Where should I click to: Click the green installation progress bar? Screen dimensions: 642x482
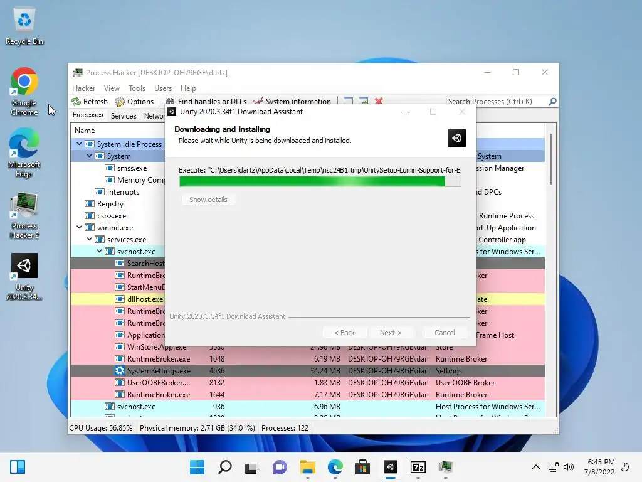[x=320, y=181]
